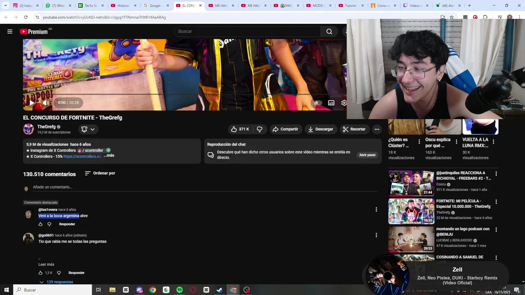The image size is (525, 295).
Task: Open the player settings gear
Action: (344, 103)
